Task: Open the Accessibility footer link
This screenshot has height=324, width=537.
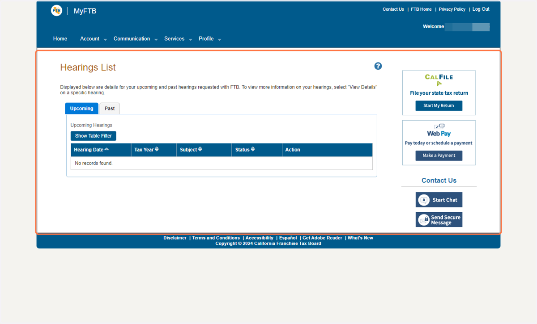Action: (x=260, y=238)
